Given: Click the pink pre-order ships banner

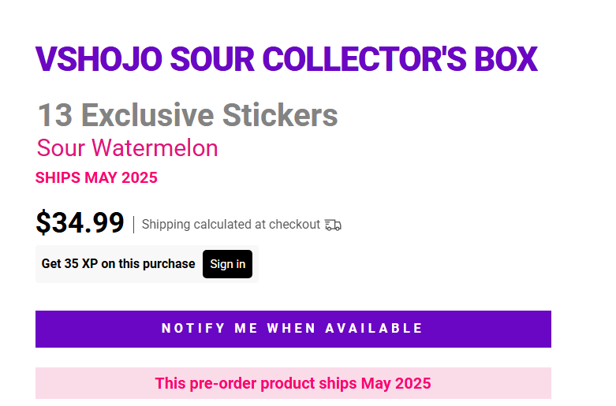Looking at the screenshot, I should (x=293, y=383).
